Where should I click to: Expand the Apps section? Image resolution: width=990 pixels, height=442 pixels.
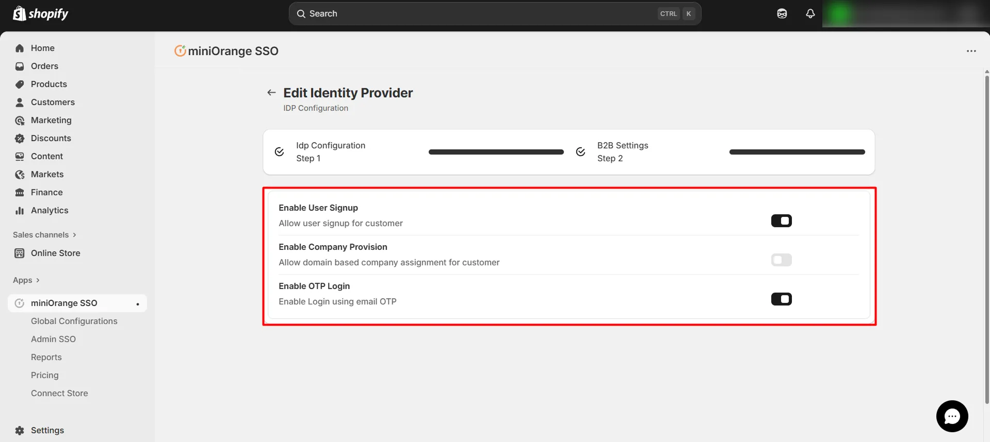pos(26,280)
